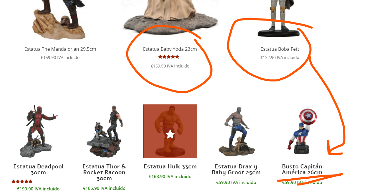Open the Captain America bust image

(302, 131)
